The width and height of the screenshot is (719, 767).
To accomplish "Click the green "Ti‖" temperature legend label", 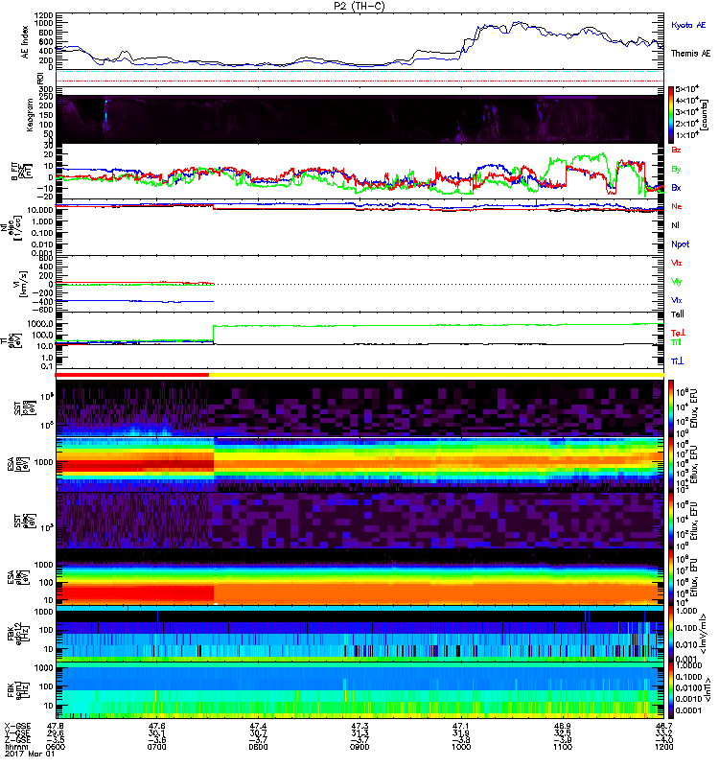I will click(x=676, y=342).
